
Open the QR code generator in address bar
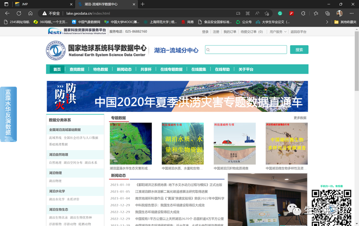click(247, 14)
